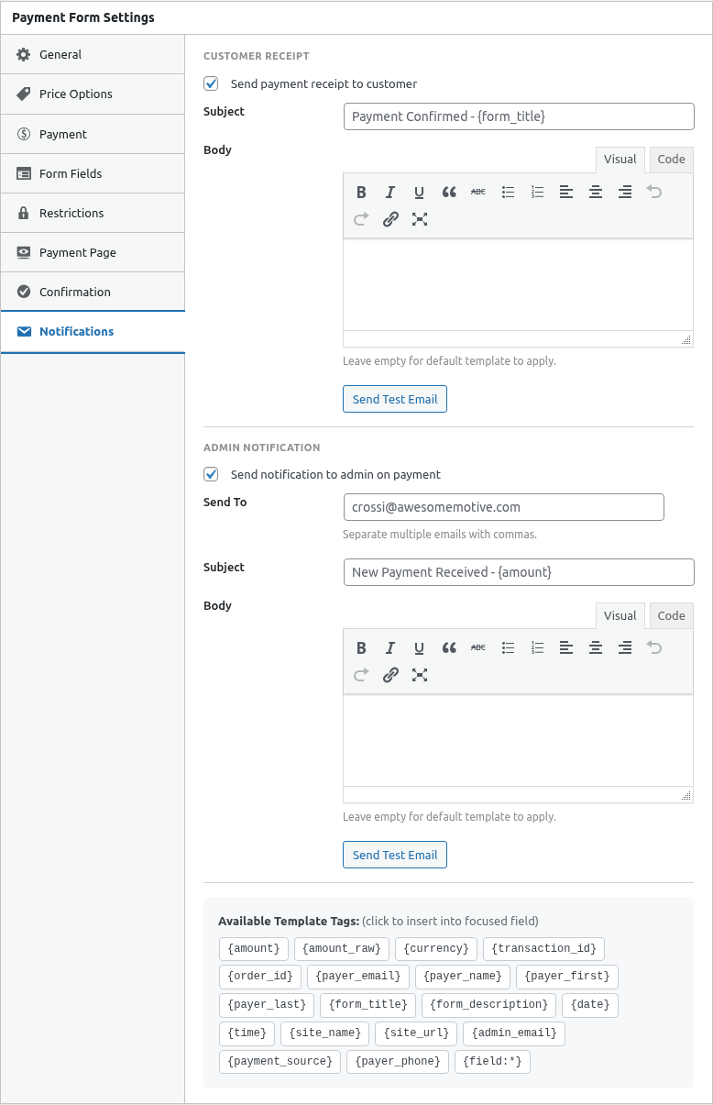
Task: Open the insert link tool in receipt editor
Action: (x=390, y=219)
